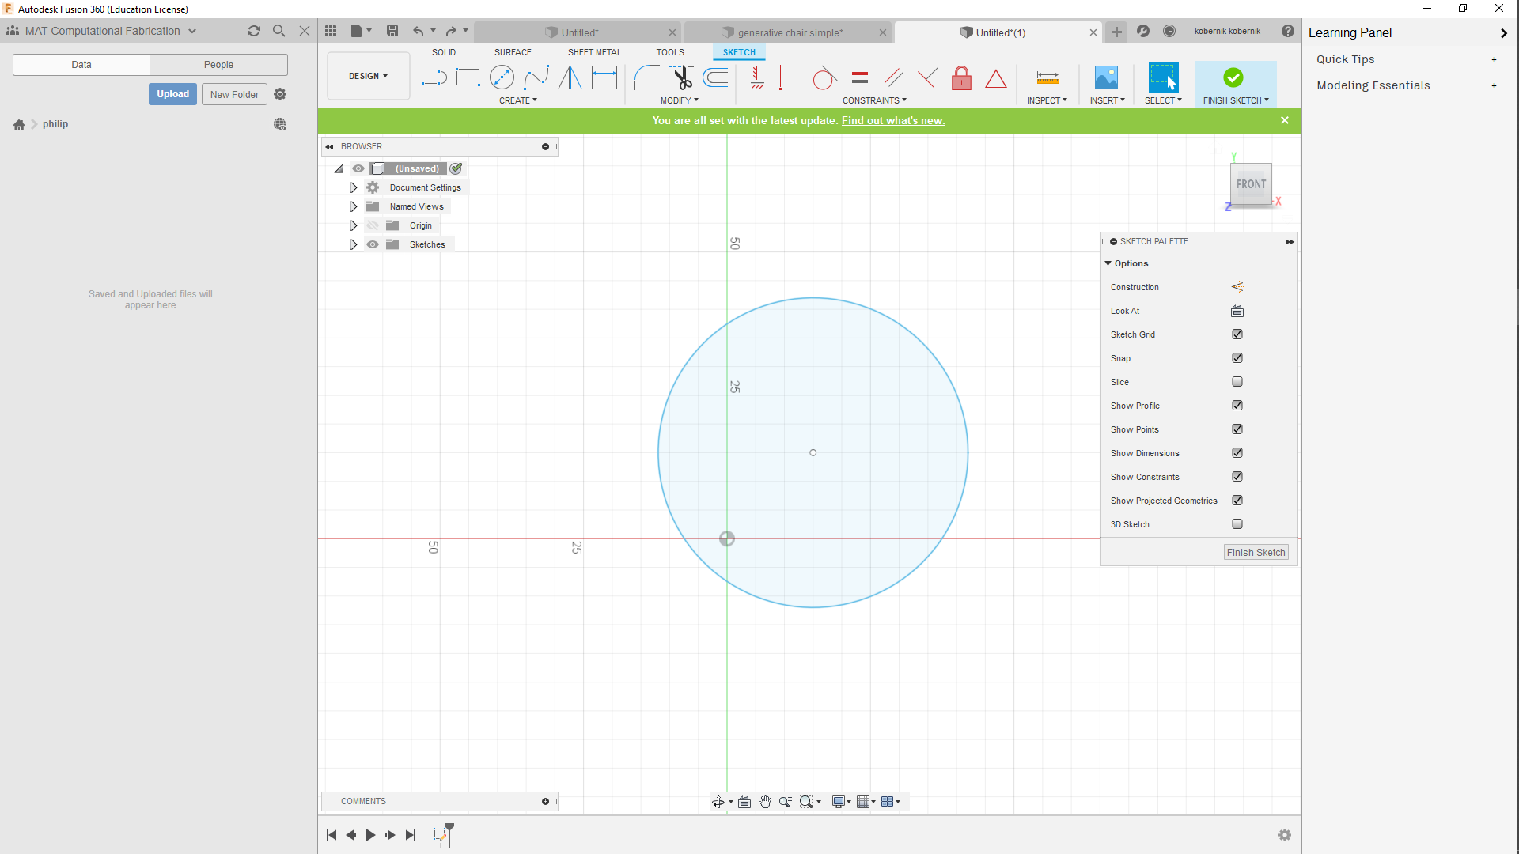Image resolution: width=1519 pixels, height=854 pixels.
Task: Click FRONT on the ViewCube
Action: (1251, 184)
